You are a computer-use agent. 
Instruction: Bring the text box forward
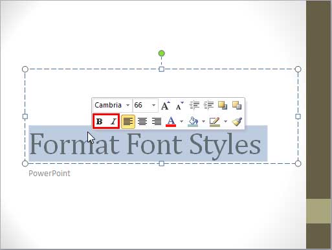(223, 106)
